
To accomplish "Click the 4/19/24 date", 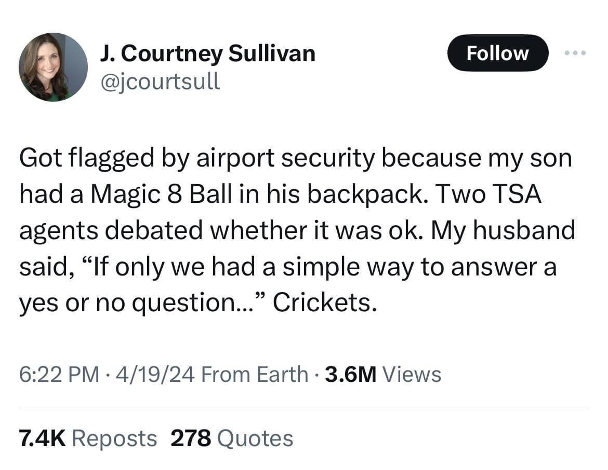I will click(150, 374).
